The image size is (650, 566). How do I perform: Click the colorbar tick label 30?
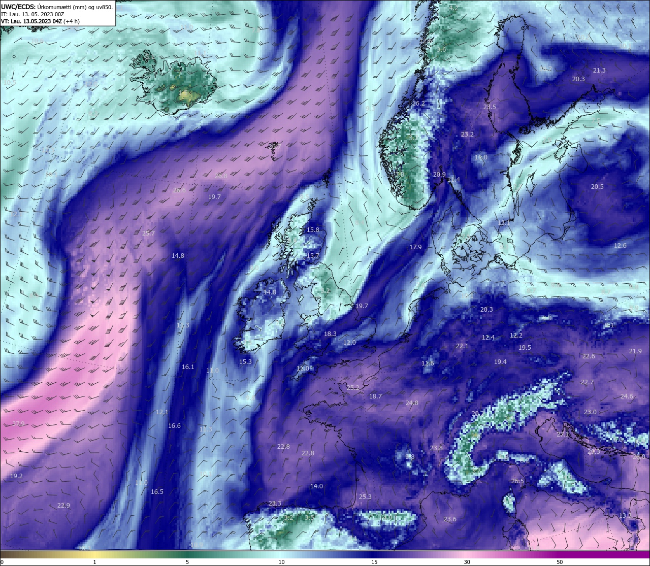click(x=467, y=562)
